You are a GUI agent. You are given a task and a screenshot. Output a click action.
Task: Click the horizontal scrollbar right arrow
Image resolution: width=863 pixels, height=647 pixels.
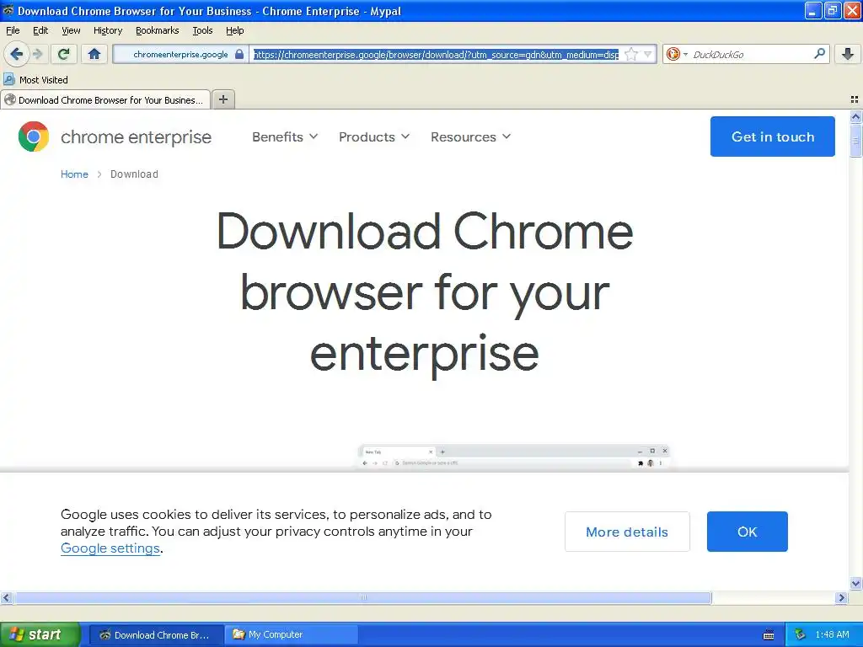[x=841, y=597]
